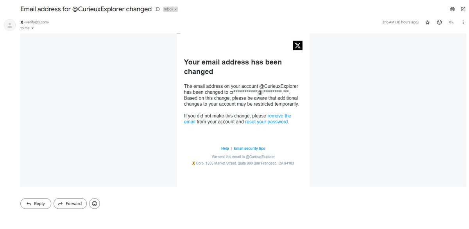Follow the "remove the email" link

[238, 119]
